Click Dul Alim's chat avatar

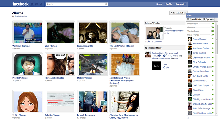(190, 94)
